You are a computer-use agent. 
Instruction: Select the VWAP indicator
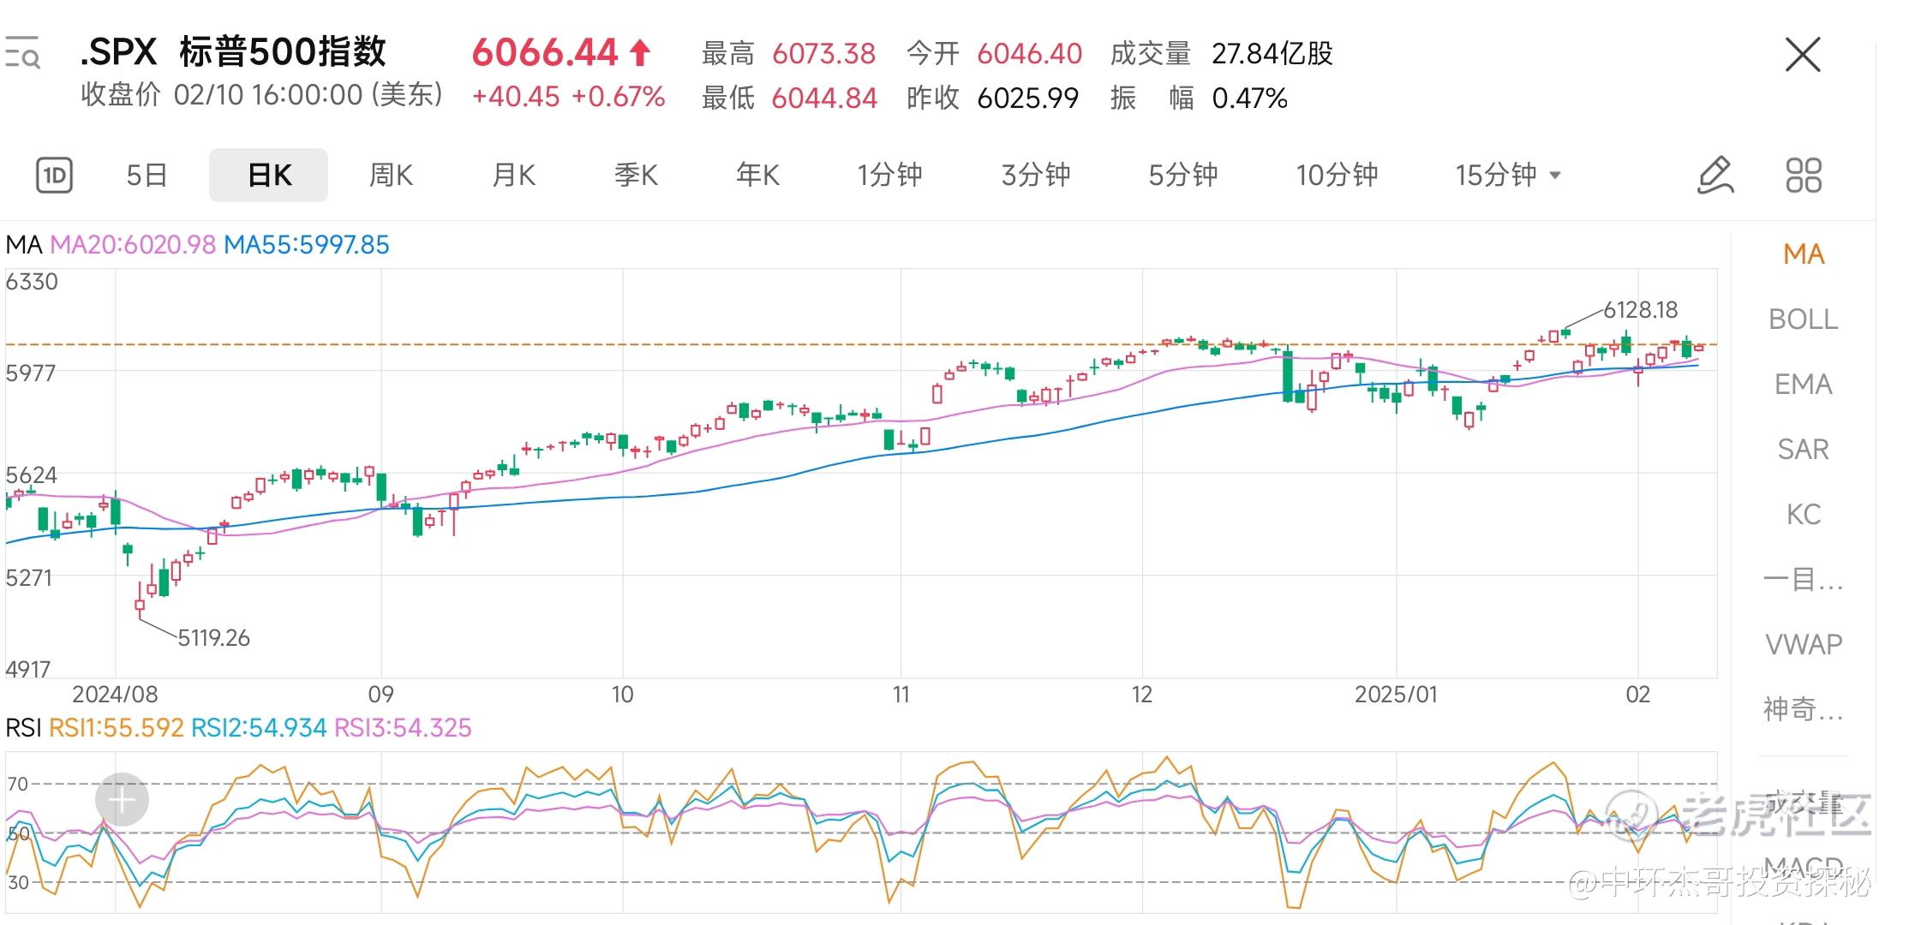point(1803,644)
